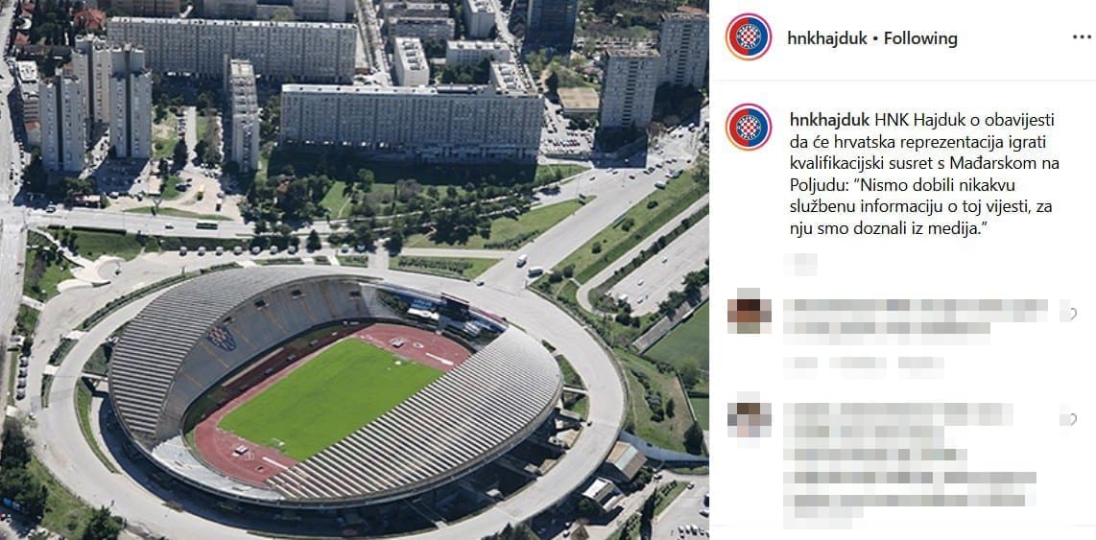The image size is (1096, 540).
Task: Click the blurred timestamp under the caption
Action: (x=800, y=265)
